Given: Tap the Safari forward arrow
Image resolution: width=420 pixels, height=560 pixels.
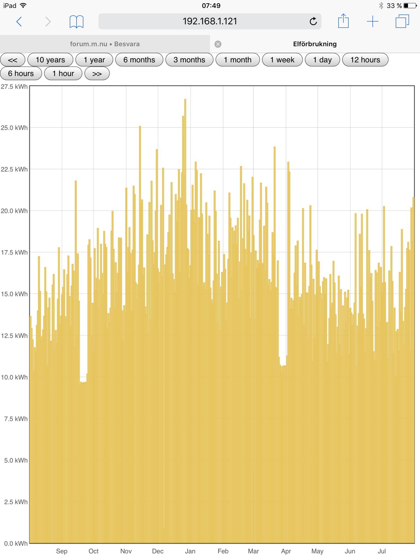Looking at the screenshot, I should click(x=48, y=21).
